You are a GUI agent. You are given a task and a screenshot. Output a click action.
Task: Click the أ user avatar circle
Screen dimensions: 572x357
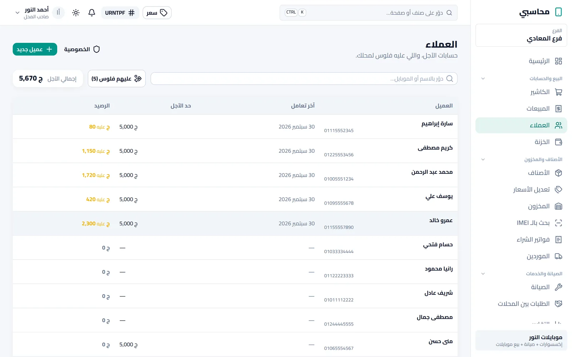point(58,12)
